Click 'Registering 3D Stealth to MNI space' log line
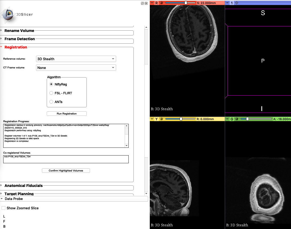291x229 pixels. tap(22, 138)
